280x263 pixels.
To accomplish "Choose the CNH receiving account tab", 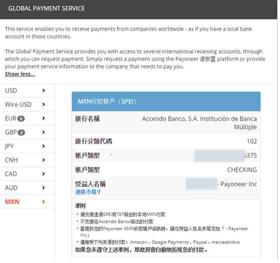I will click(x=27, y=160).
